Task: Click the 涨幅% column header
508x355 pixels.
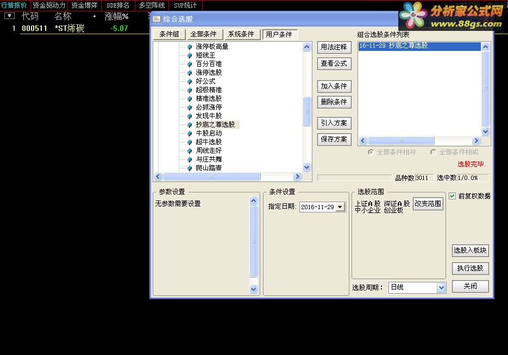Action: pos(117,16)
